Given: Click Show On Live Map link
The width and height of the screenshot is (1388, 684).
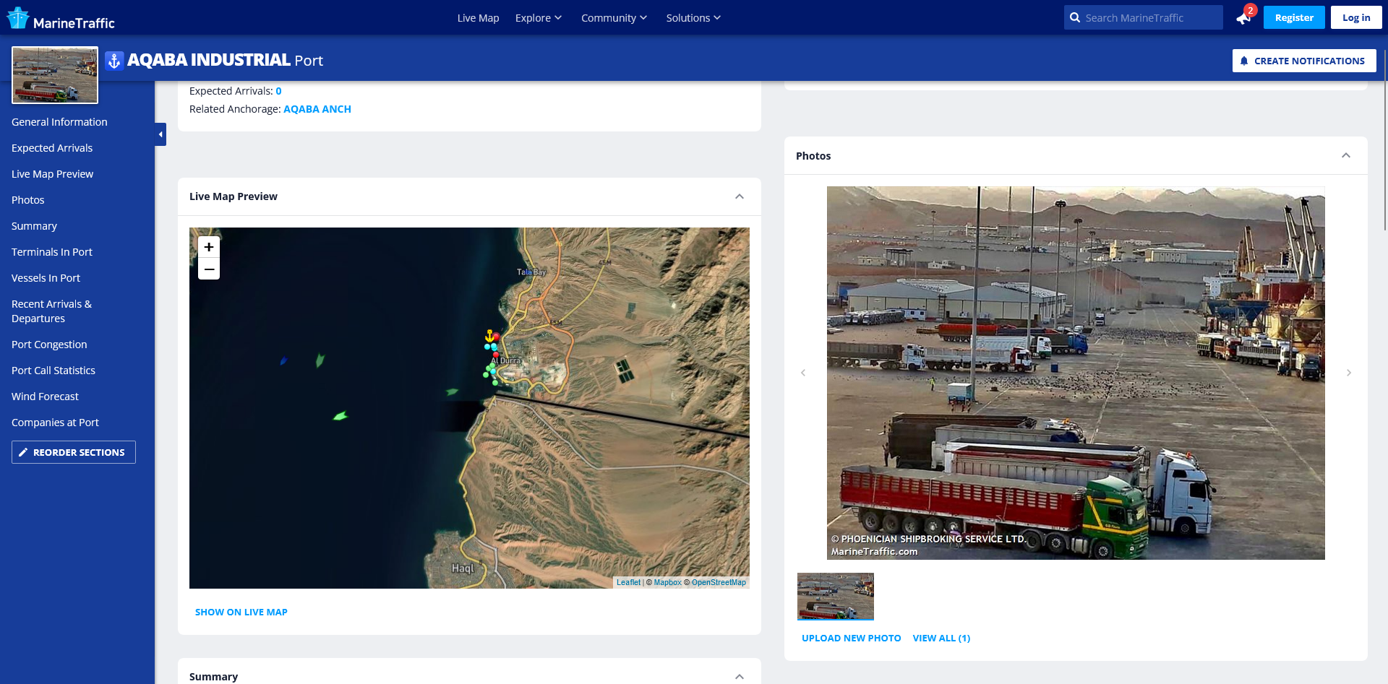Looking at the screenshot, I should pyautogui.click(x=241, y=612).
